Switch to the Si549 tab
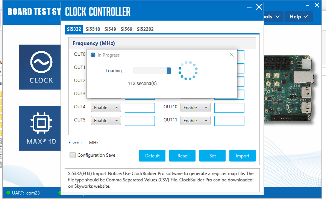The height and width of the screenshot is (208, 326). point(110,29)
